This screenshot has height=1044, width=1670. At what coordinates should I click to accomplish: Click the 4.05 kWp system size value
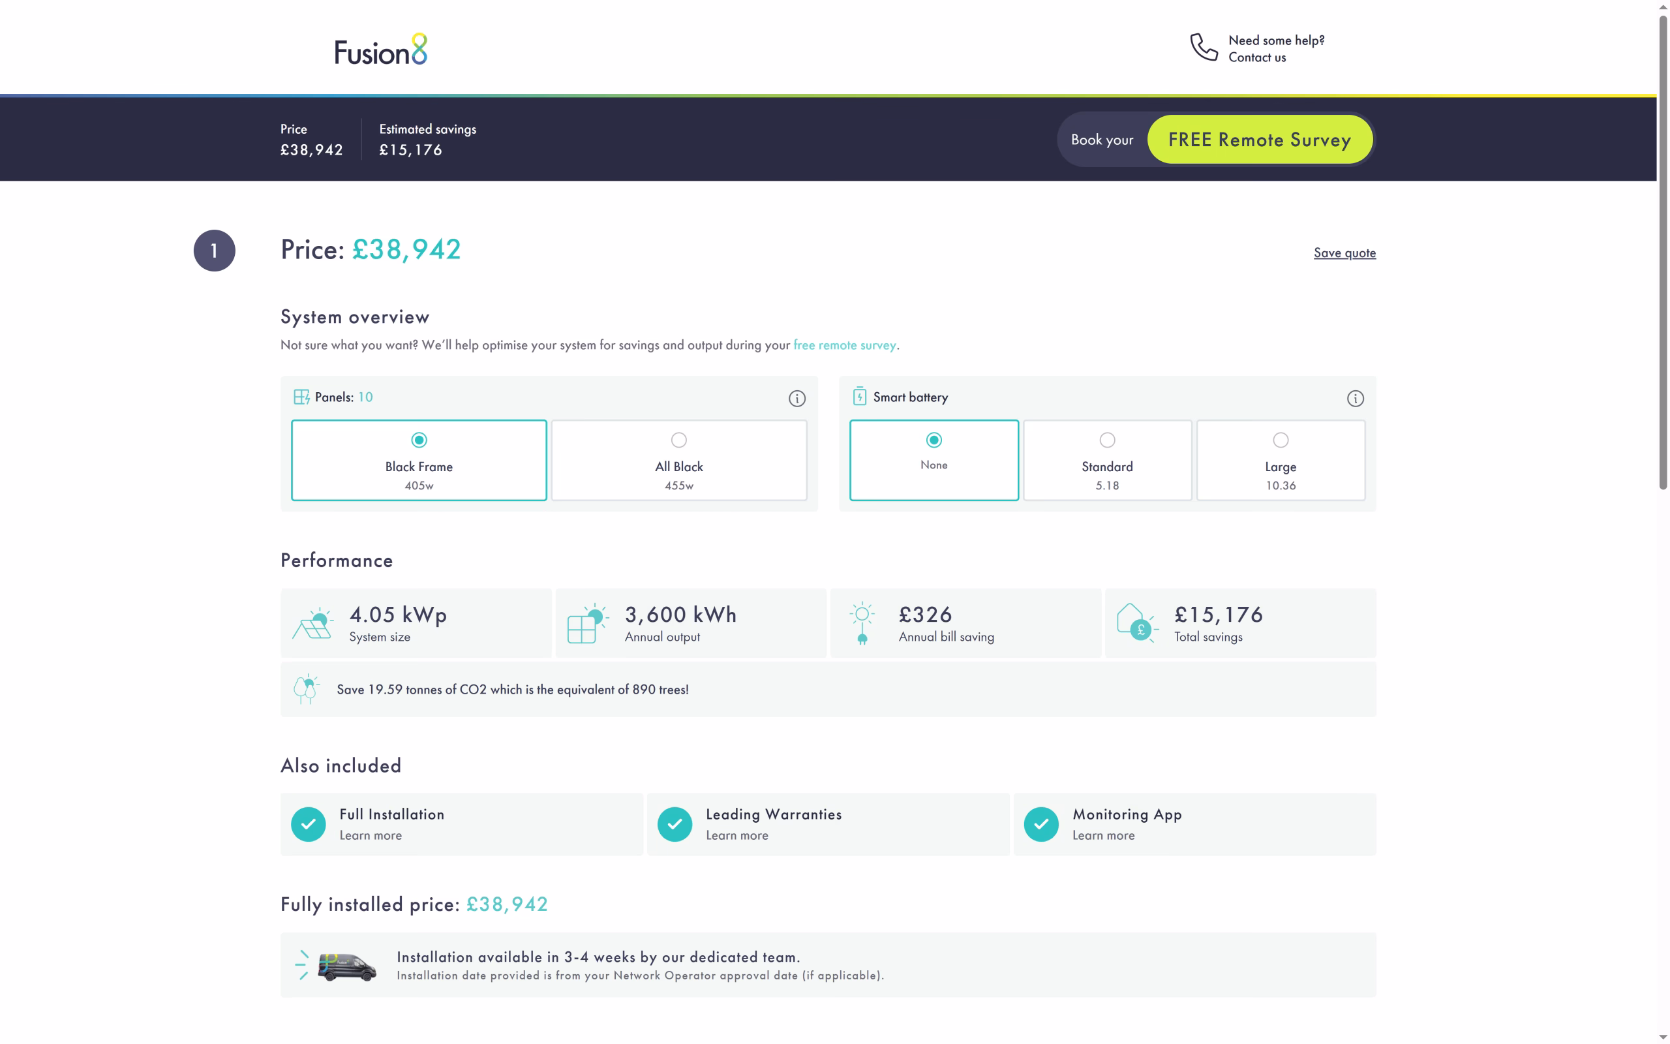pos(398,615)
